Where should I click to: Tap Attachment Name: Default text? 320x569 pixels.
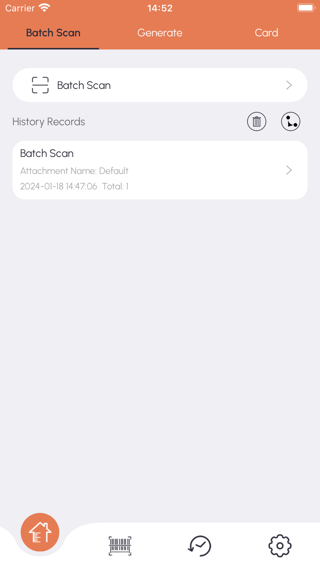74,171
